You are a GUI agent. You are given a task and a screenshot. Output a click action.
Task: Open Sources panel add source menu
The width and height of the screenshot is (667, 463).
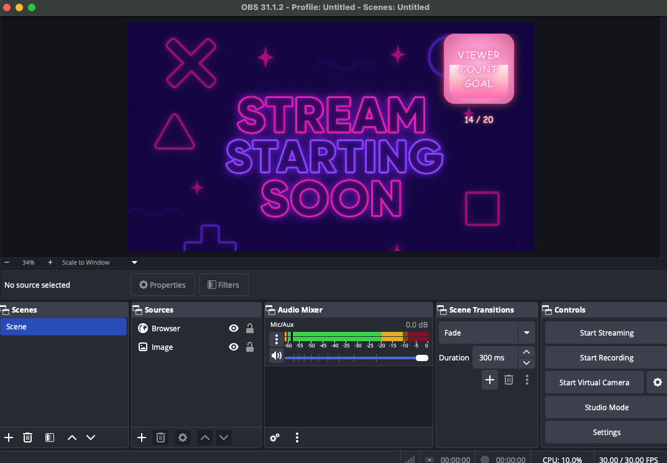(141, 438)
